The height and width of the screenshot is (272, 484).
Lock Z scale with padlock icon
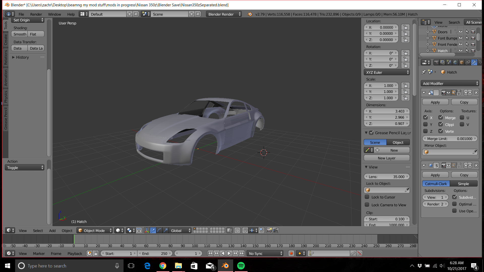coord(405,98)
